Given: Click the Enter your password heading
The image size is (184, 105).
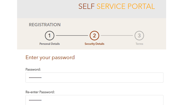Looking at the screenshot, I should [x=50, y=58].
